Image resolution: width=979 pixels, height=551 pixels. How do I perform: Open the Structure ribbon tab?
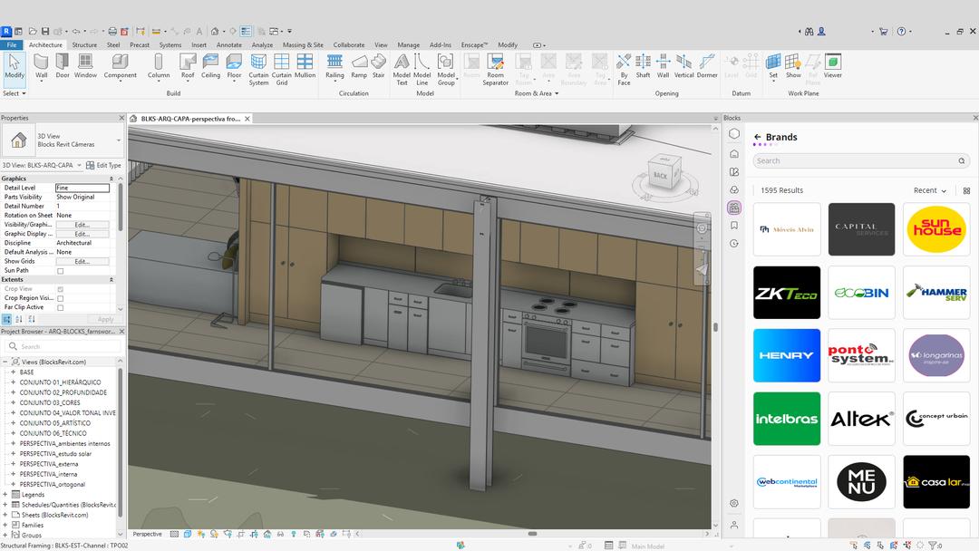click(84, 44)
